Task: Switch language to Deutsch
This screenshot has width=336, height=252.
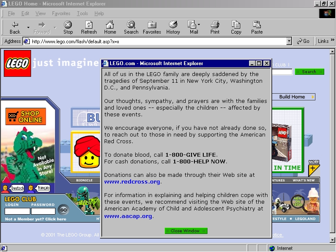Action: [17, 188]
